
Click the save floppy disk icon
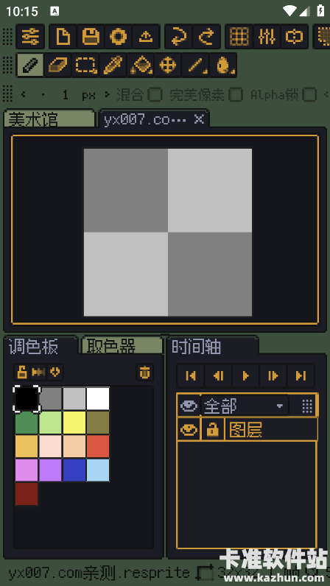(x=91, y=37)
